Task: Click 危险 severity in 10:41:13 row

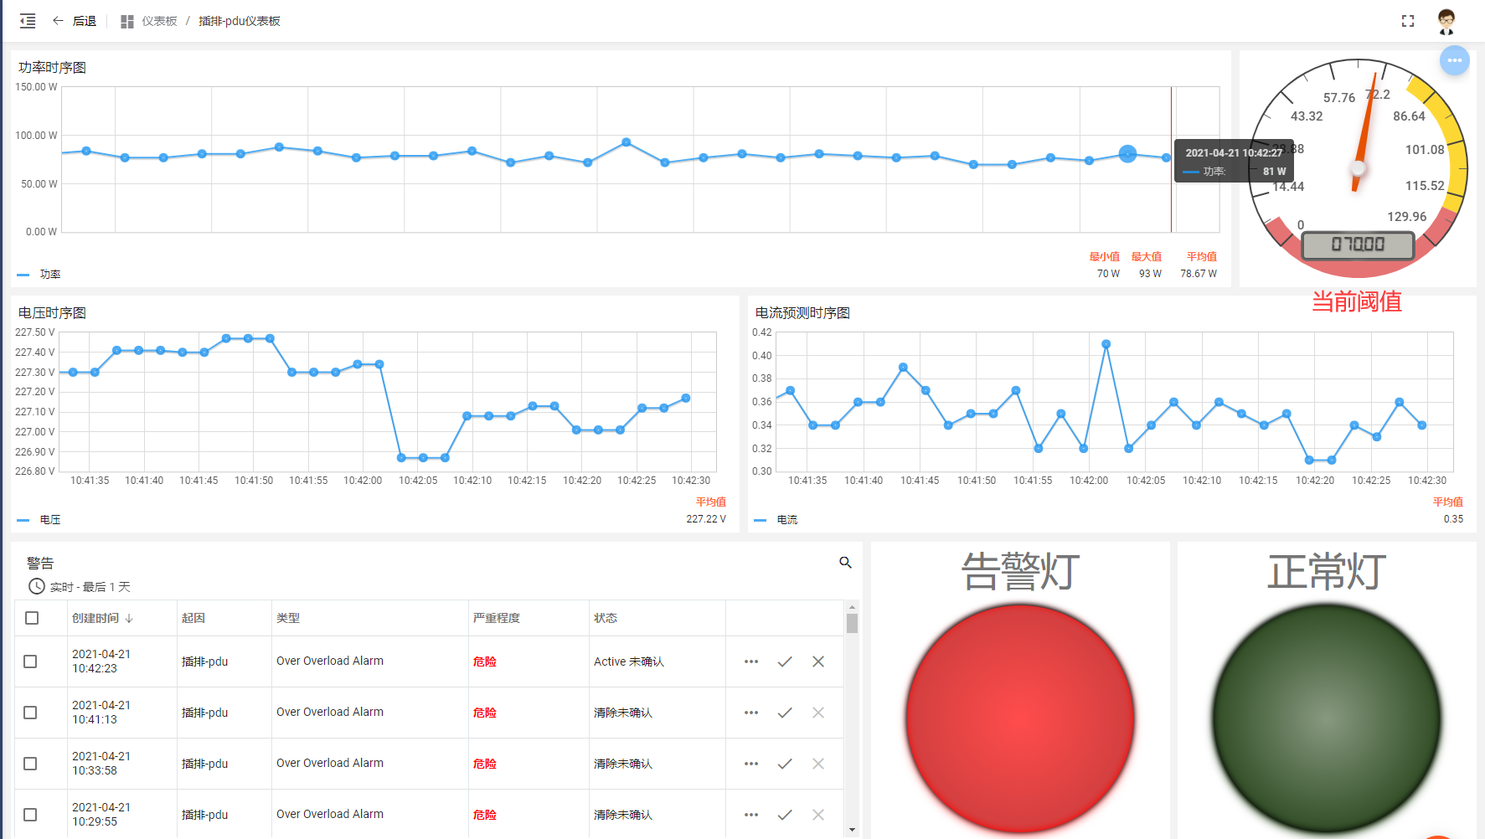Action: pyautogui.click(x=485, y=713)
